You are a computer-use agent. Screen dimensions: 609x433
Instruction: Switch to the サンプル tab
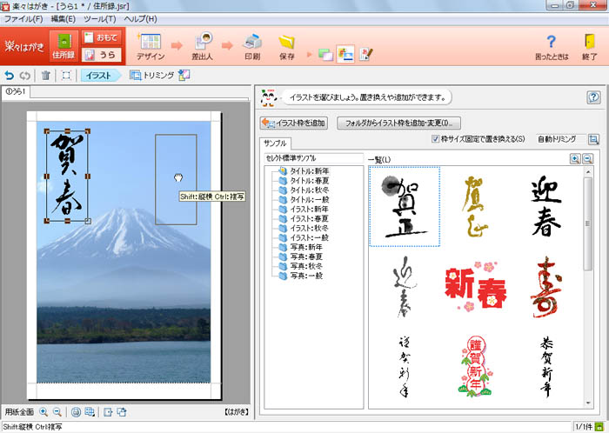(278, 143)
